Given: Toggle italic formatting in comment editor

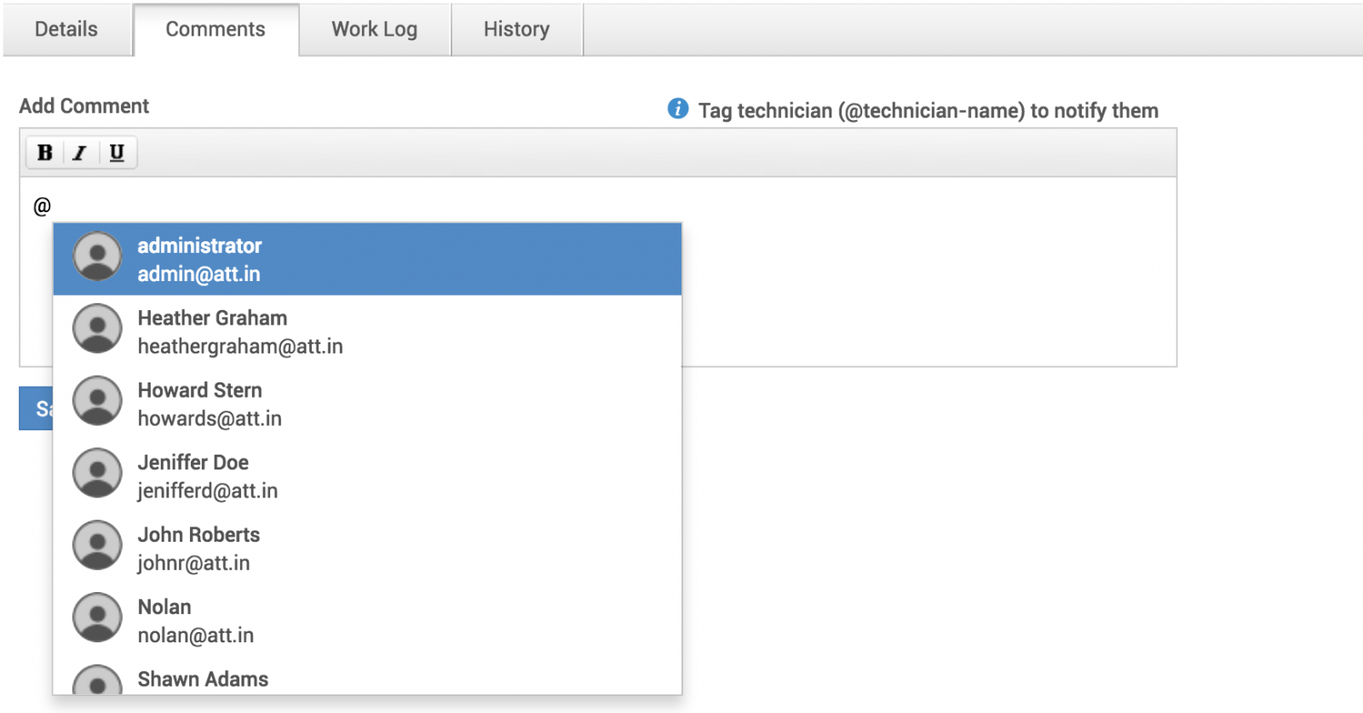Looking at the screenshot, I should (80, 152).
